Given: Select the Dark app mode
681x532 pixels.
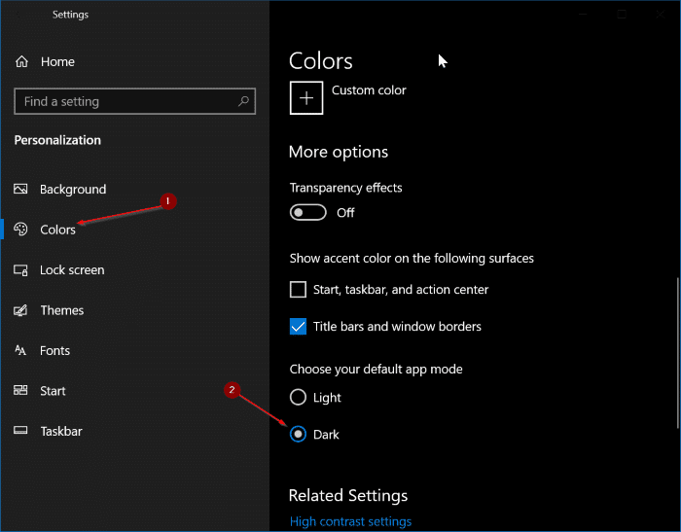Looking at the screenshot, I should (x=299, y=435).
